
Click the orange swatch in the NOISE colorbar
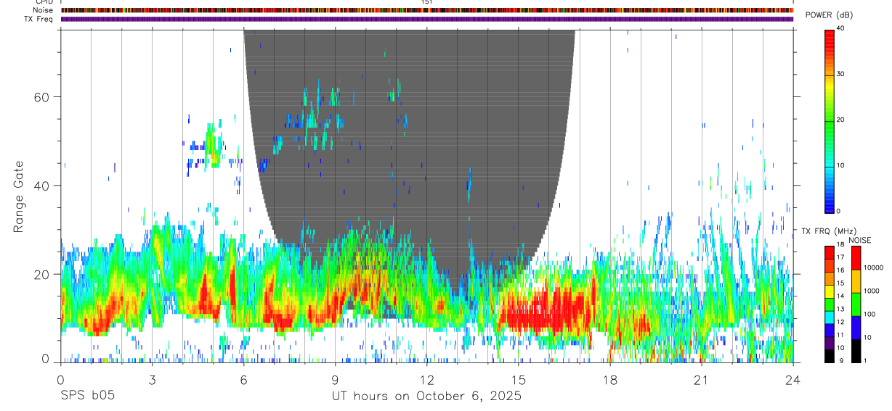point(856,281)
